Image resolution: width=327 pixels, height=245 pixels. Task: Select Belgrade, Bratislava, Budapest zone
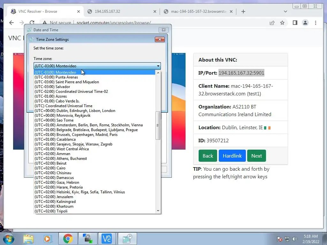point(95,130)
